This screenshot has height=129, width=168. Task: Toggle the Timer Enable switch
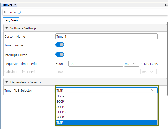point(60,45)
